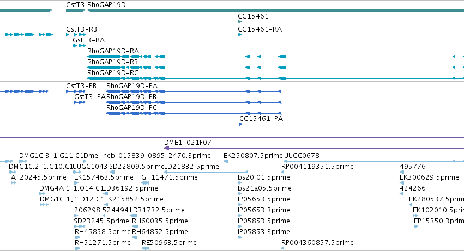Select the AT20245.5prime EST label

(x=39, y=177)
